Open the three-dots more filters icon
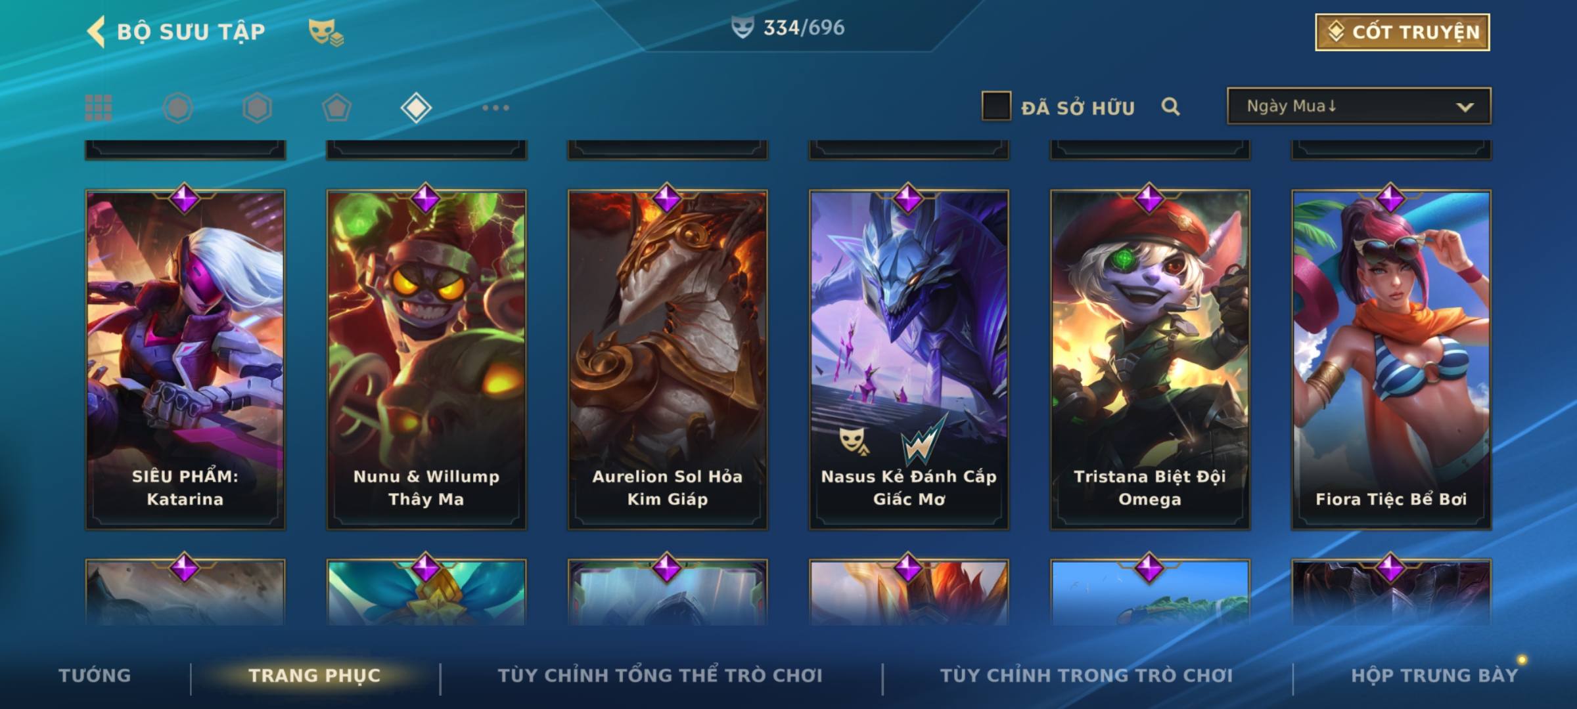The image size is (1577, 709). coord(495,108)
